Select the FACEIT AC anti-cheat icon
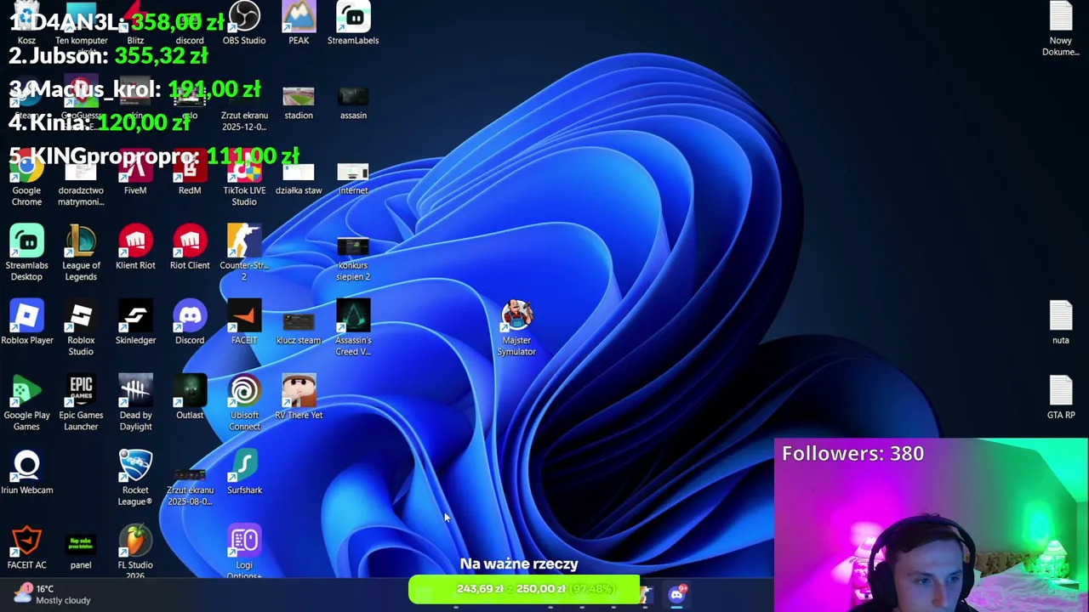Viewport: 1089px width, 612px height. click(x=26, y=547)
